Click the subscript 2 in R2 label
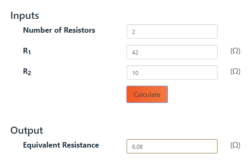The image size is (249, 161). tap(29, 73)
